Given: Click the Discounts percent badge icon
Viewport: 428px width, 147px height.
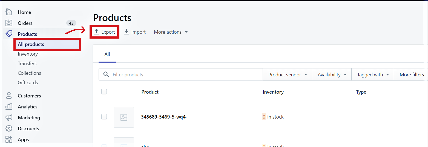Looking at the screenshot, I should (x=9, y=128).
